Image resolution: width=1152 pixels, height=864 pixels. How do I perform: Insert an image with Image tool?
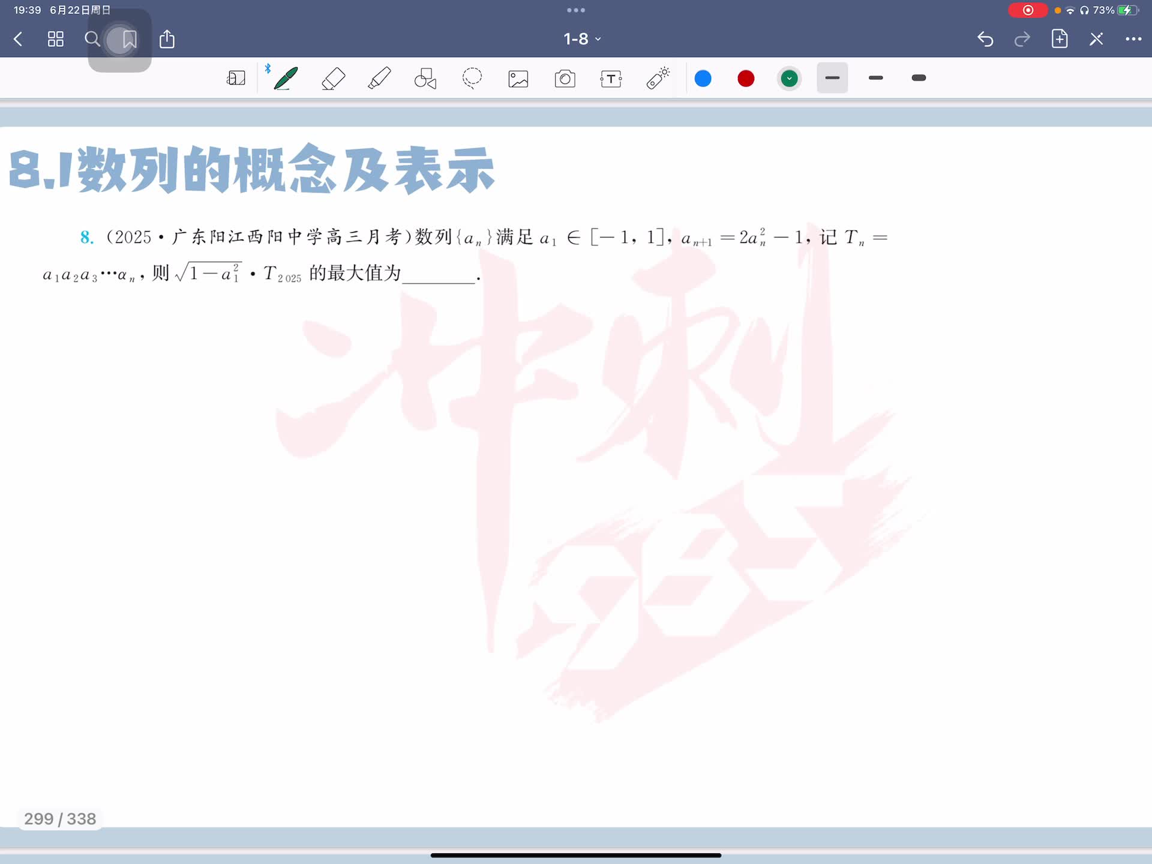[x=518, y=79]
